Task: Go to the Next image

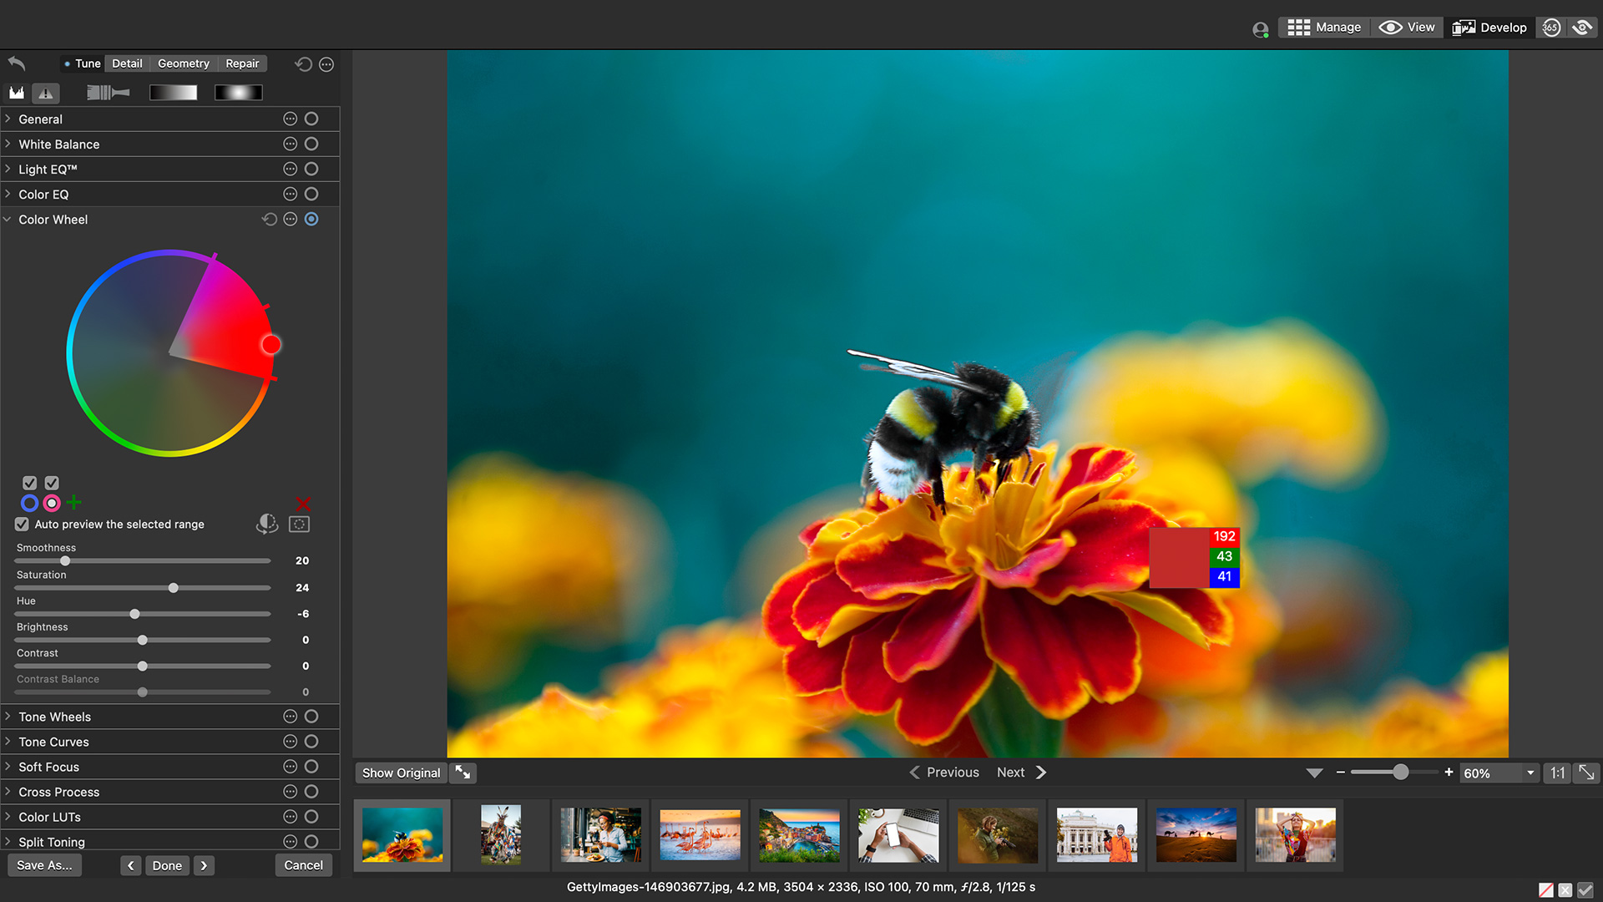Action: coord(1022,773)
